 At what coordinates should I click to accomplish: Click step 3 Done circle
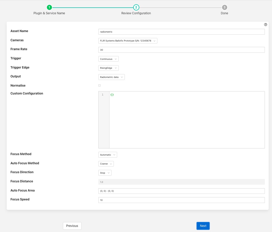point(224,7)
